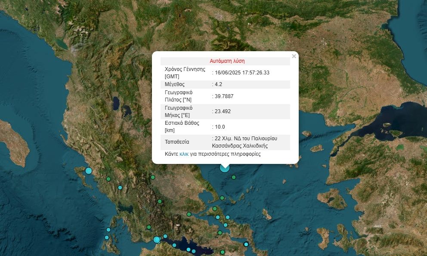Screen dimensions: 427x256
Task: Click the 'Αυτόματη λύση' popup header
Action: [227, 61]
